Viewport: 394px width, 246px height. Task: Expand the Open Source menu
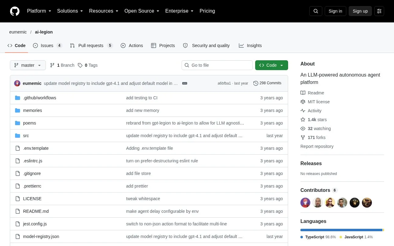click(142, 11)
